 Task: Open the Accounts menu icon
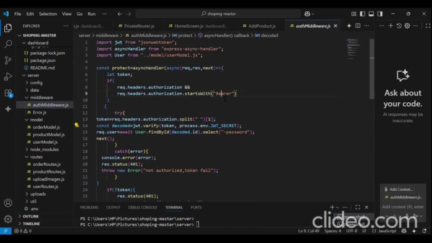pos(8,203)
